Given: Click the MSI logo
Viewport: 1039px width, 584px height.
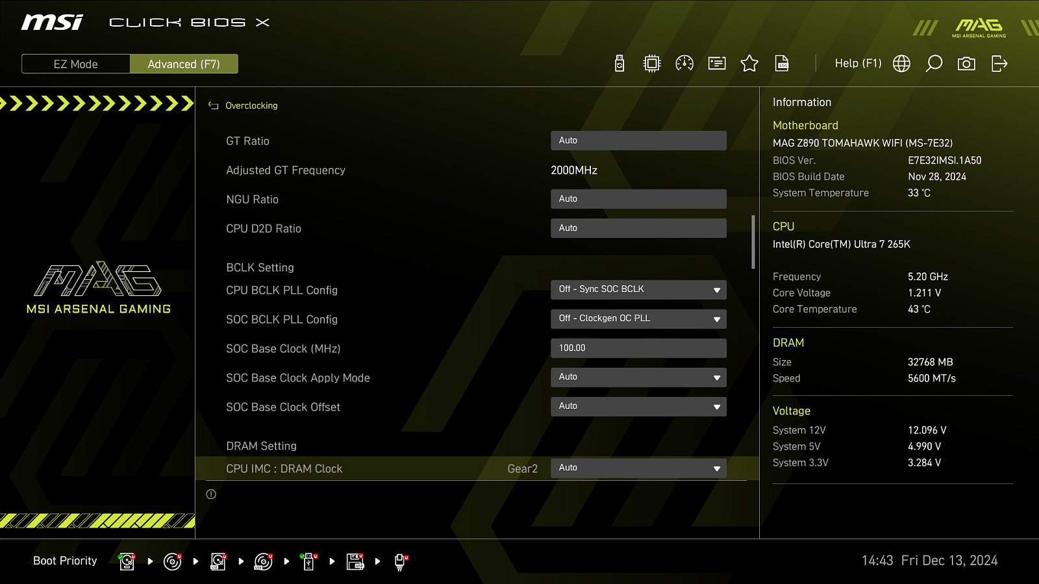Looking at the screenshot, I should (52, 23).
